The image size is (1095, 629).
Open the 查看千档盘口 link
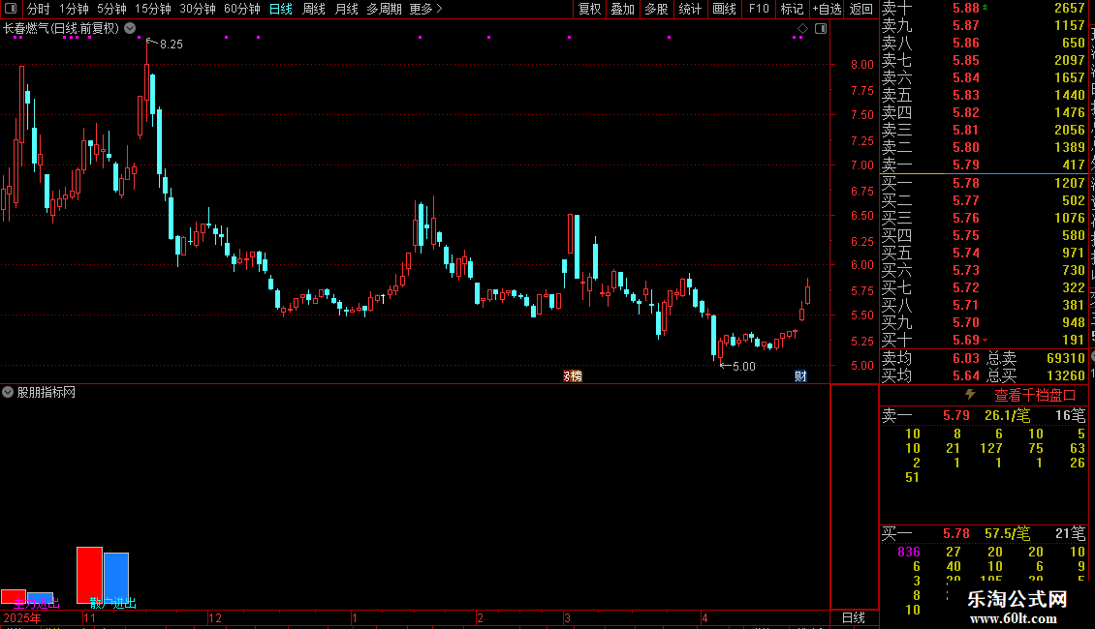click(1035, 396)
